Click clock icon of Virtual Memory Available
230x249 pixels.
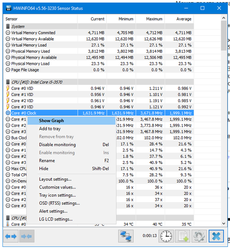tap(8, 39)
